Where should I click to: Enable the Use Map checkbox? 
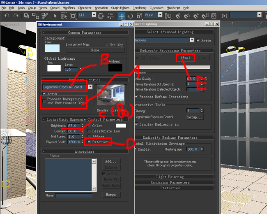coord(107,45)
